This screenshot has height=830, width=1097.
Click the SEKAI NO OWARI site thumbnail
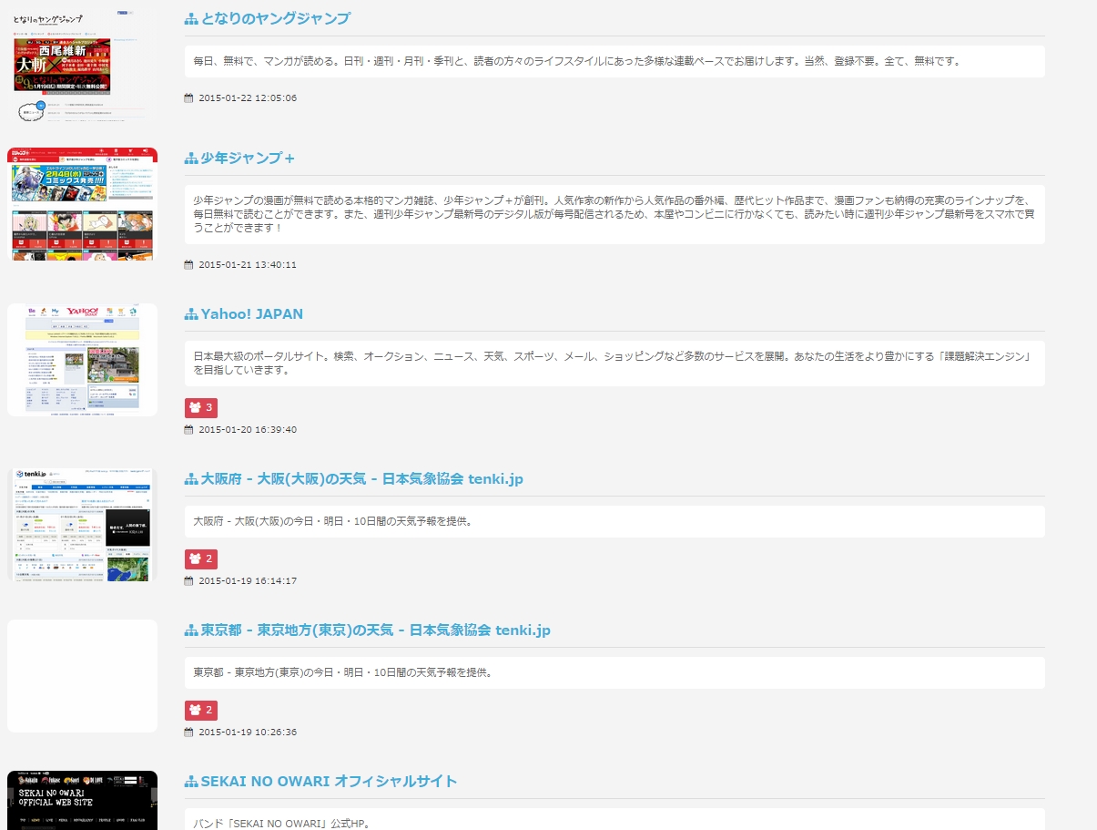[82, 800]
